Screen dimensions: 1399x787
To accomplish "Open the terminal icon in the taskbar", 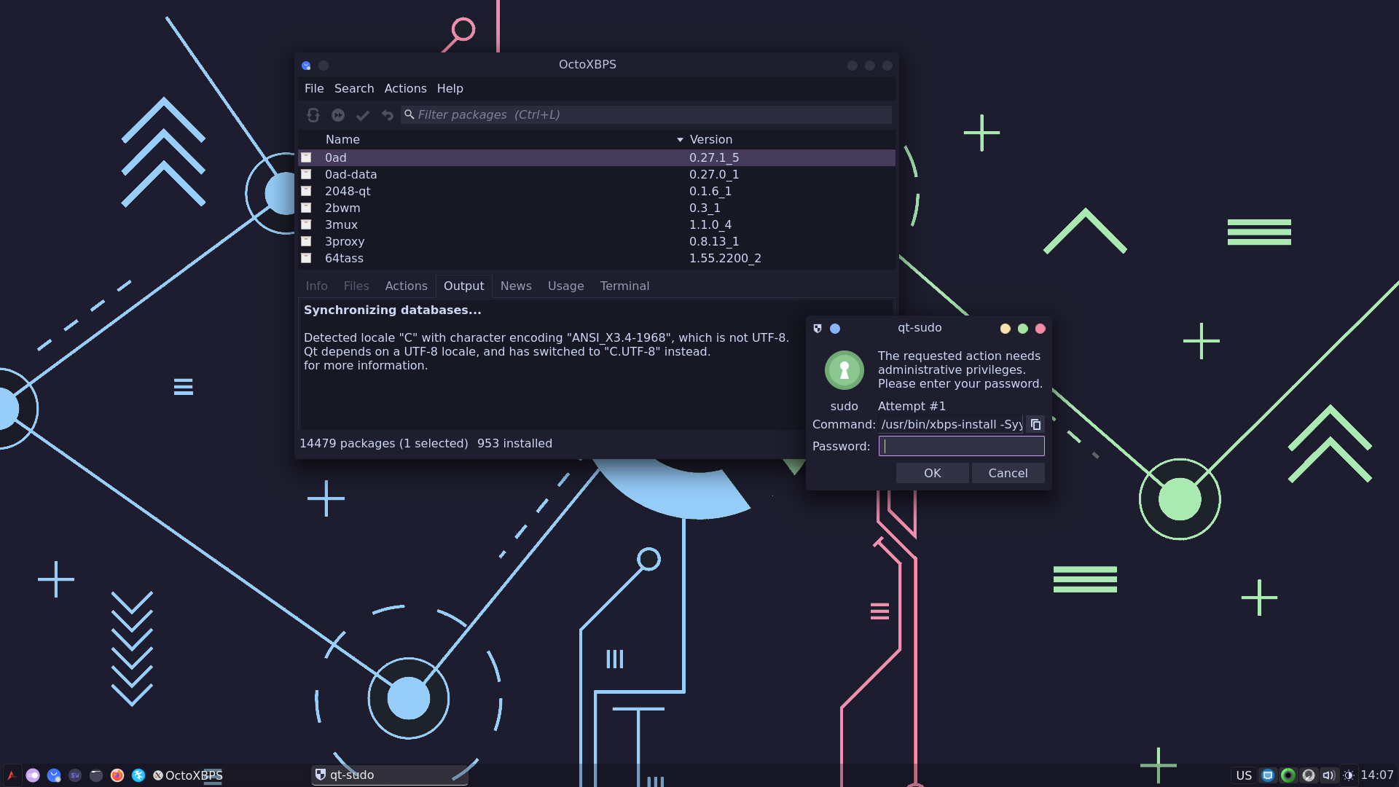I will 96,775.
